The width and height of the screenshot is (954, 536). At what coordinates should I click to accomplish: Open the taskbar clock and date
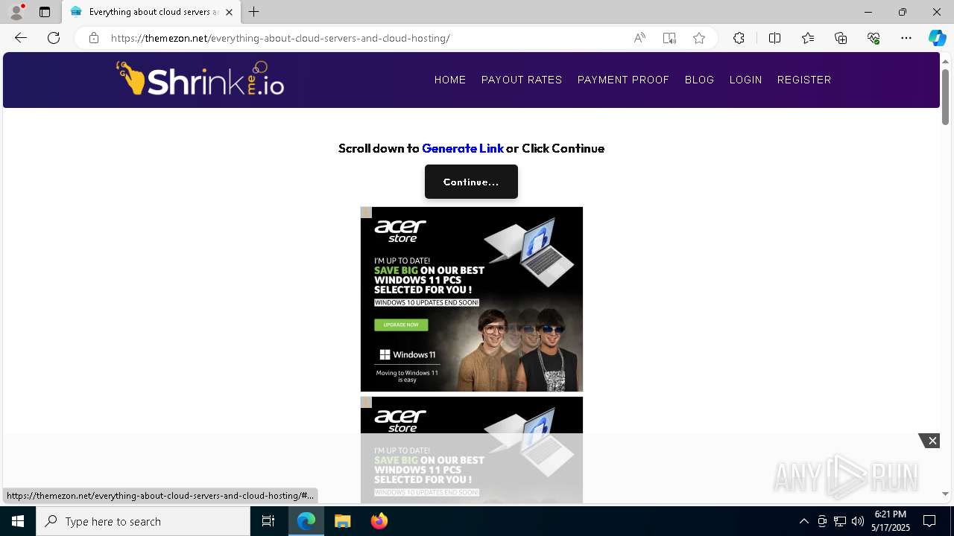(x=891, y=521)
